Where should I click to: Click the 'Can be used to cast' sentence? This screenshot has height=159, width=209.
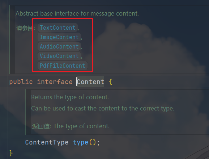pos(103,108)
